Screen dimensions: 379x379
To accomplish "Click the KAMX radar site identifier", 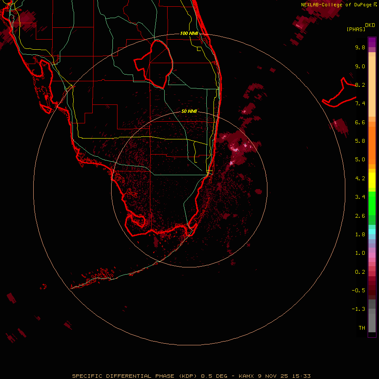I will [246, 376].
